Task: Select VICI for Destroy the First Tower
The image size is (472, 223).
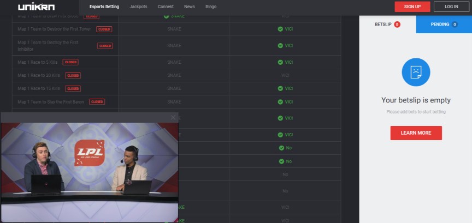Action: pyautogui.click(x=285, y=29)
